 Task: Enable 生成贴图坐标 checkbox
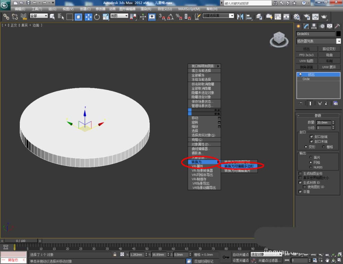300,173
